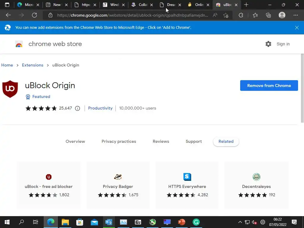Image resolution: width=304 pixels, height=228 pixels.
Task: Click the 25,647 ratings count
Action: point(66,108)
